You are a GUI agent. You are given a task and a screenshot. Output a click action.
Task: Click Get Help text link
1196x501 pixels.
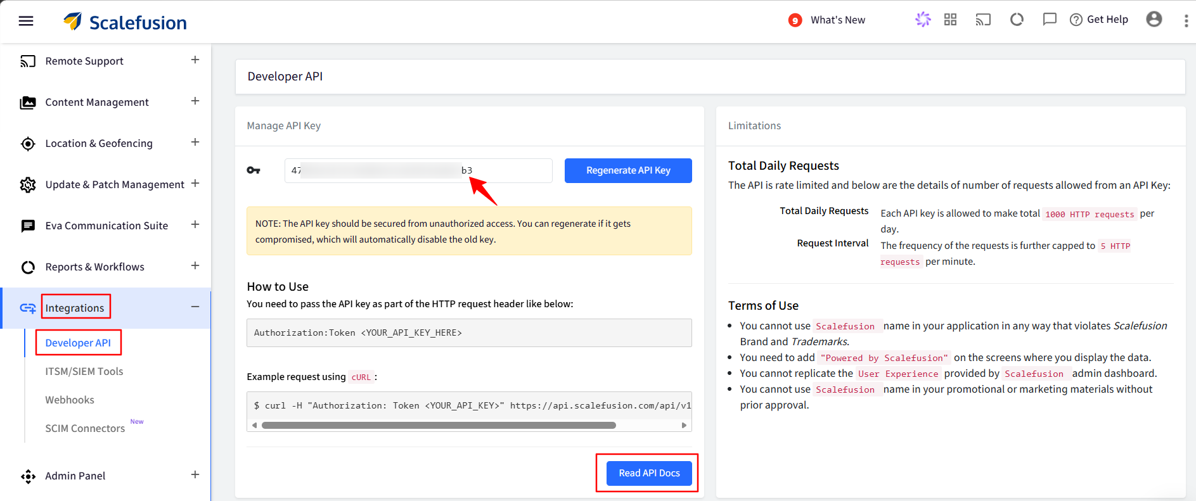1107,20
